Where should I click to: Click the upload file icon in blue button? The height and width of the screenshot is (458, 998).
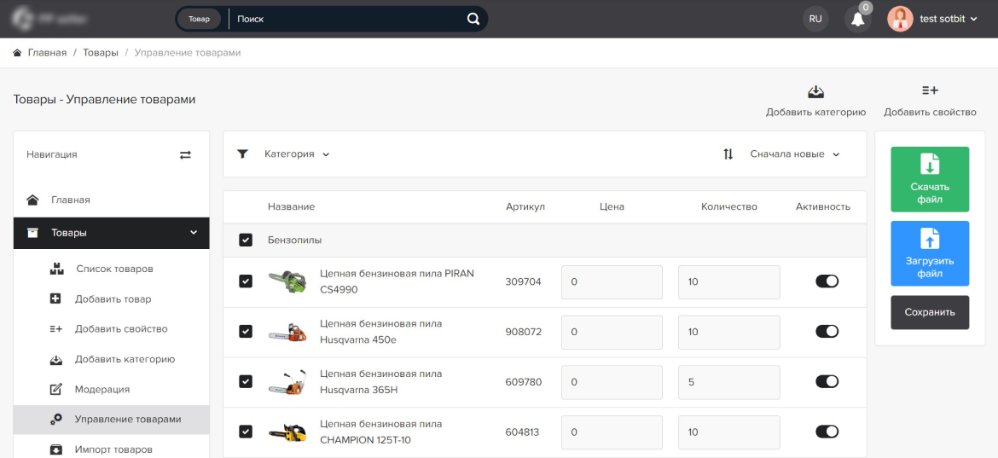click(x=930, y=239)
